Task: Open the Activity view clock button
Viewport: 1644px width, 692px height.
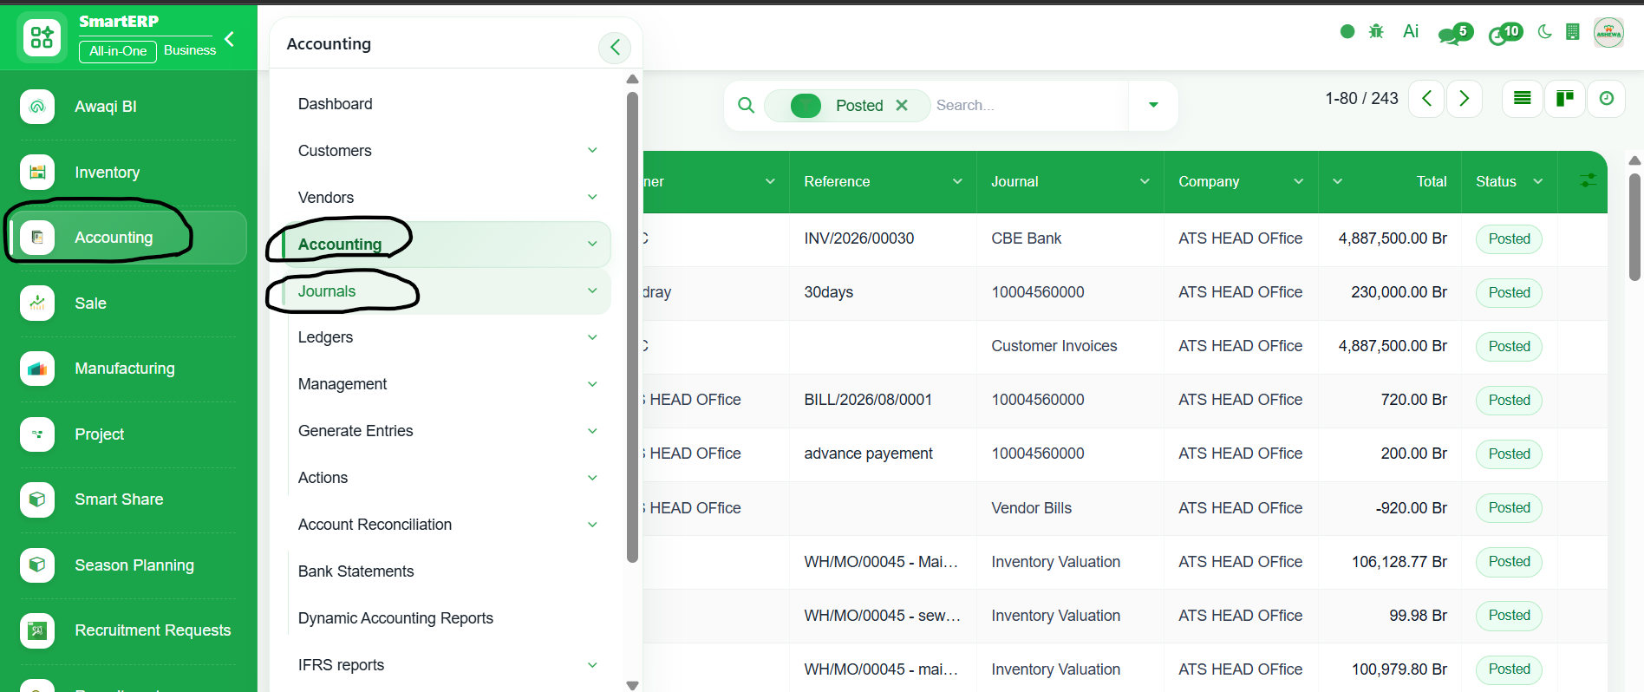Action: (1607, 99)
